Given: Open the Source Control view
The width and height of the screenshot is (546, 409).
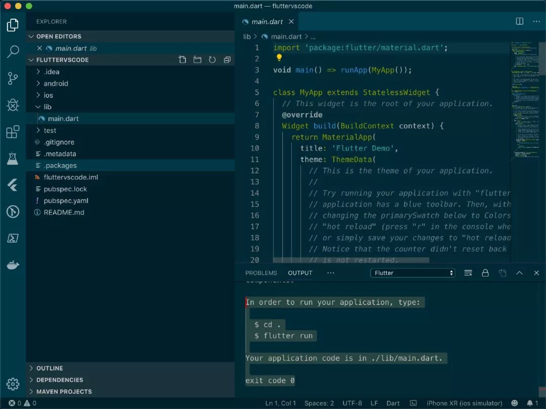Looking at the screenshot, I should [13, 78].
